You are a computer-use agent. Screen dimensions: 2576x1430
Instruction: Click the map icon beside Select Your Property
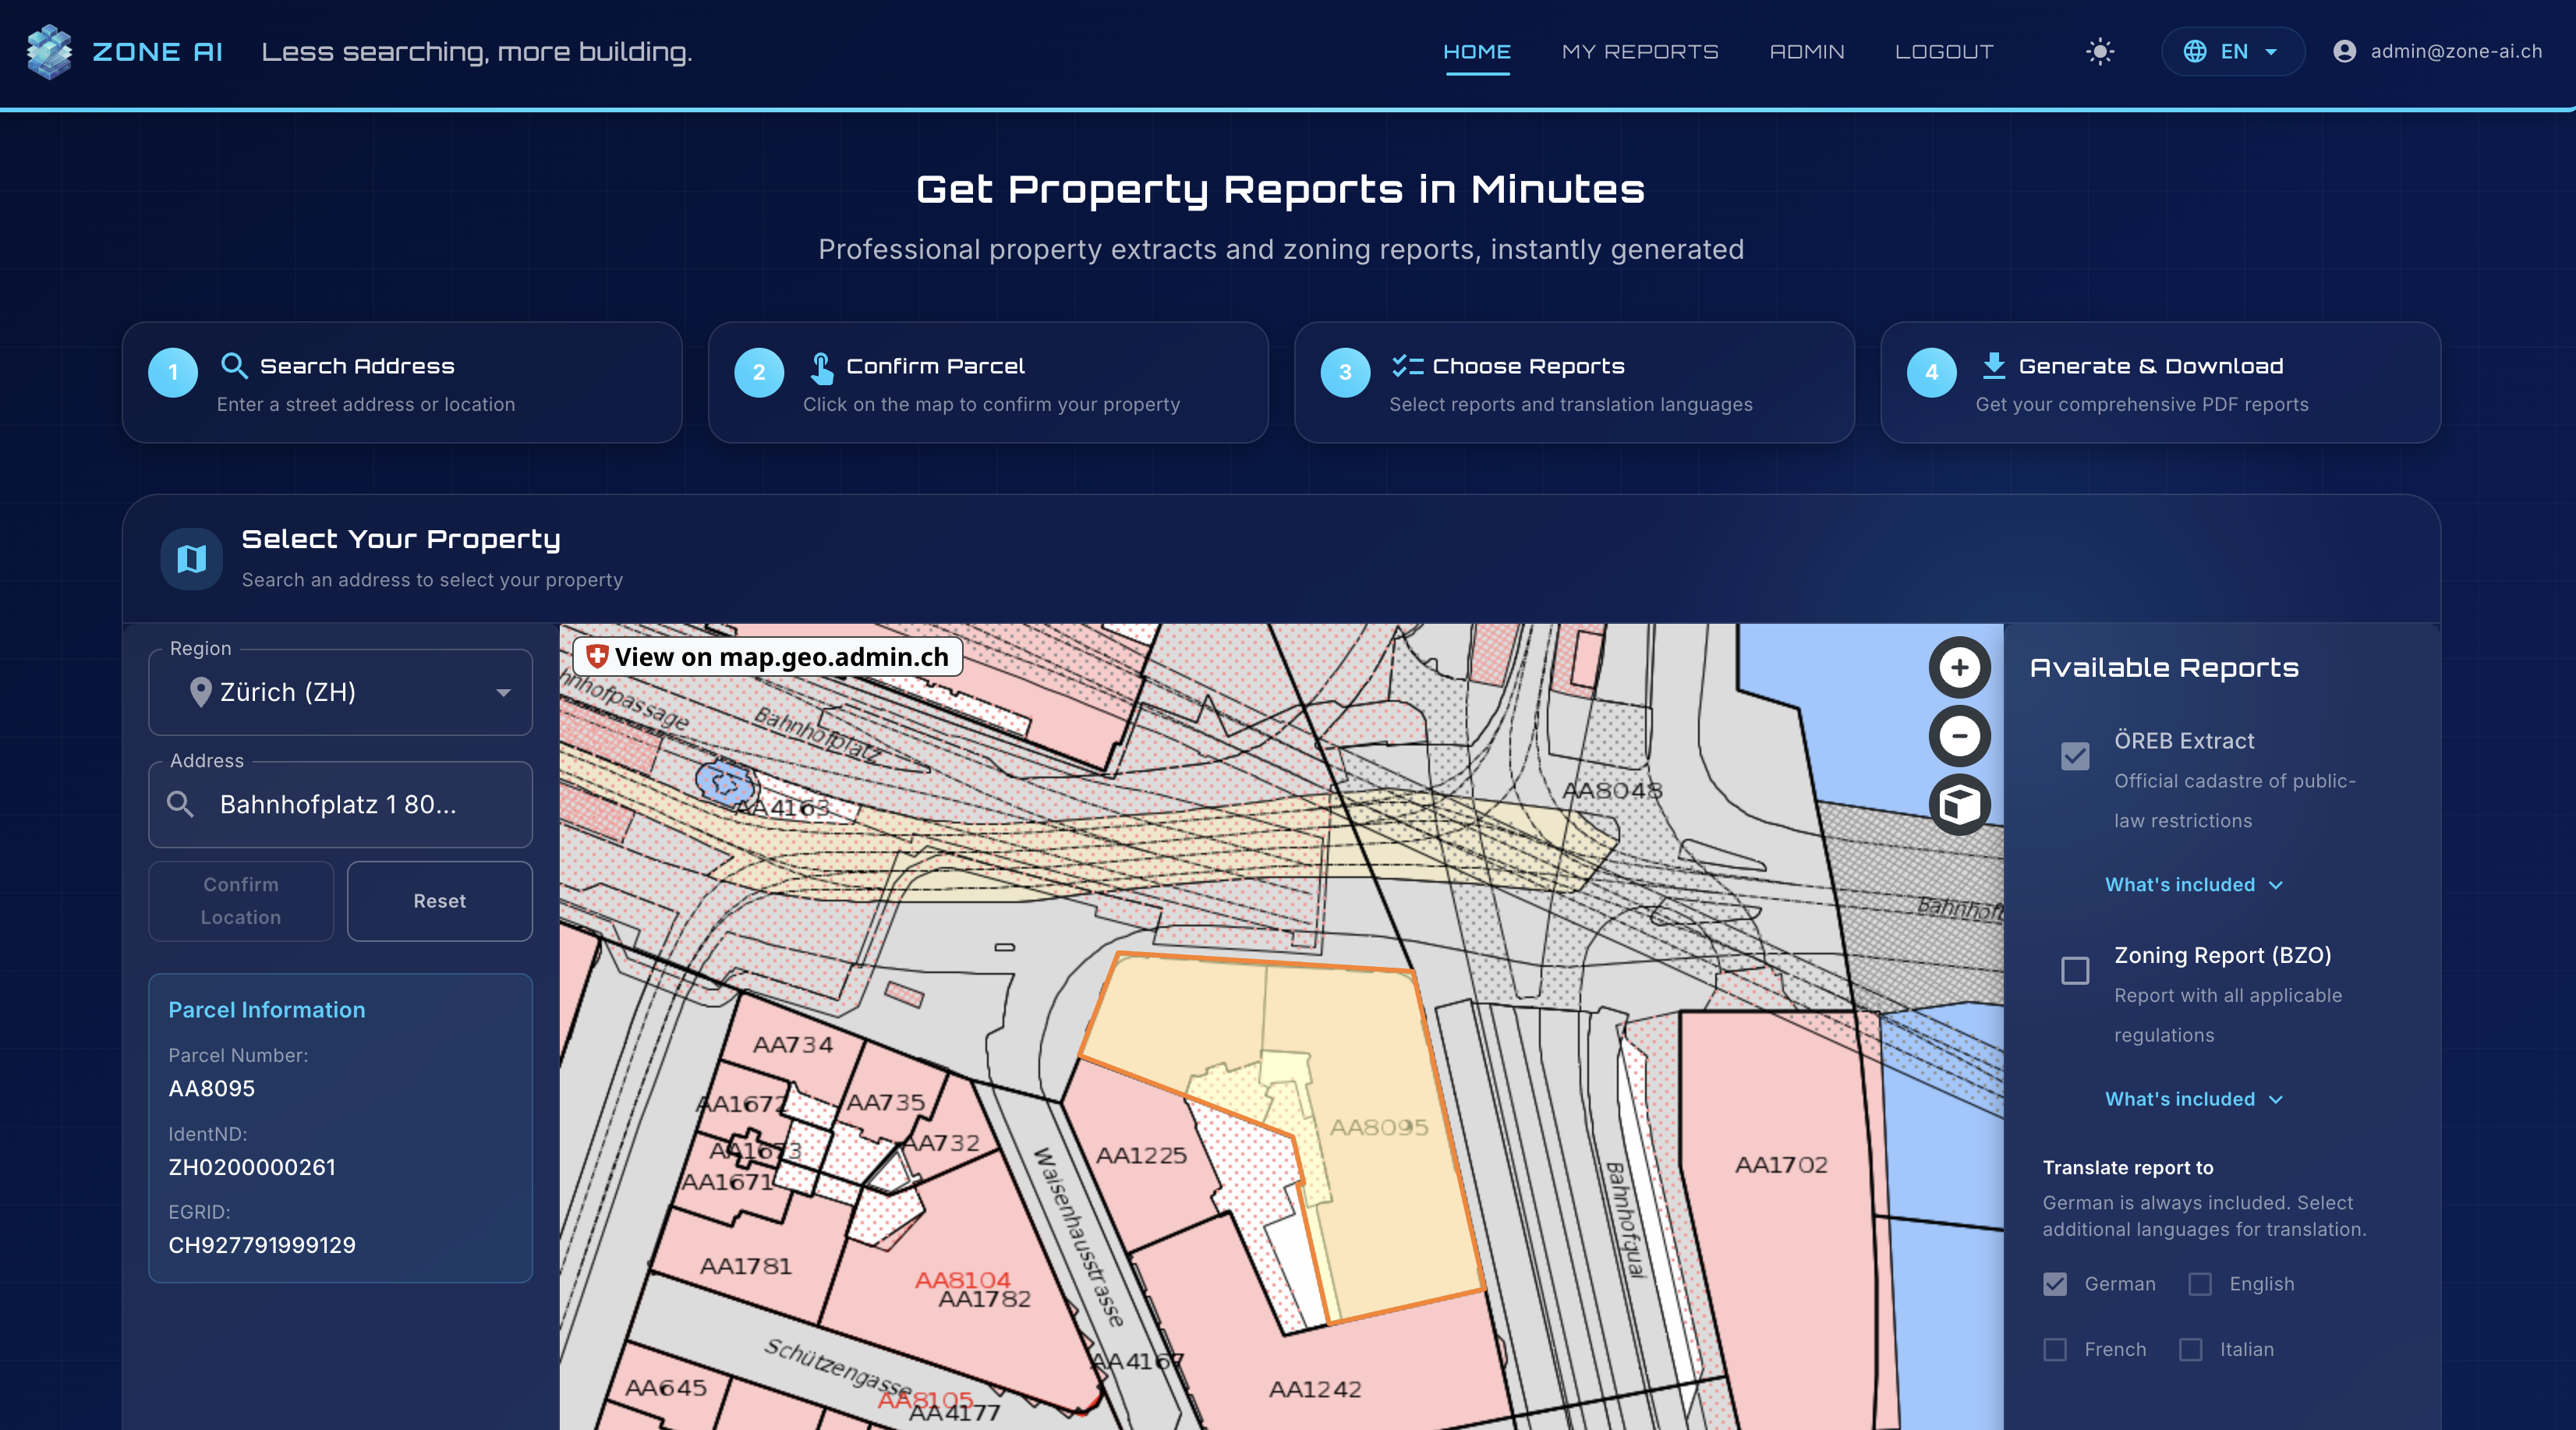tap(191, 558)
